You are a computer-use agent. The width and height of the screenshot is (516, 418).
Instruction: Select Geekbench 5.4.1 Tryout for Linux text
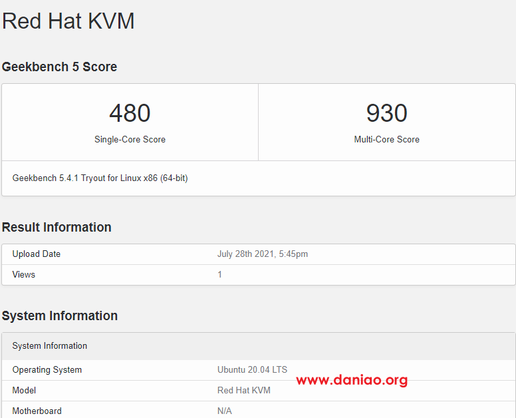(100, 178)
